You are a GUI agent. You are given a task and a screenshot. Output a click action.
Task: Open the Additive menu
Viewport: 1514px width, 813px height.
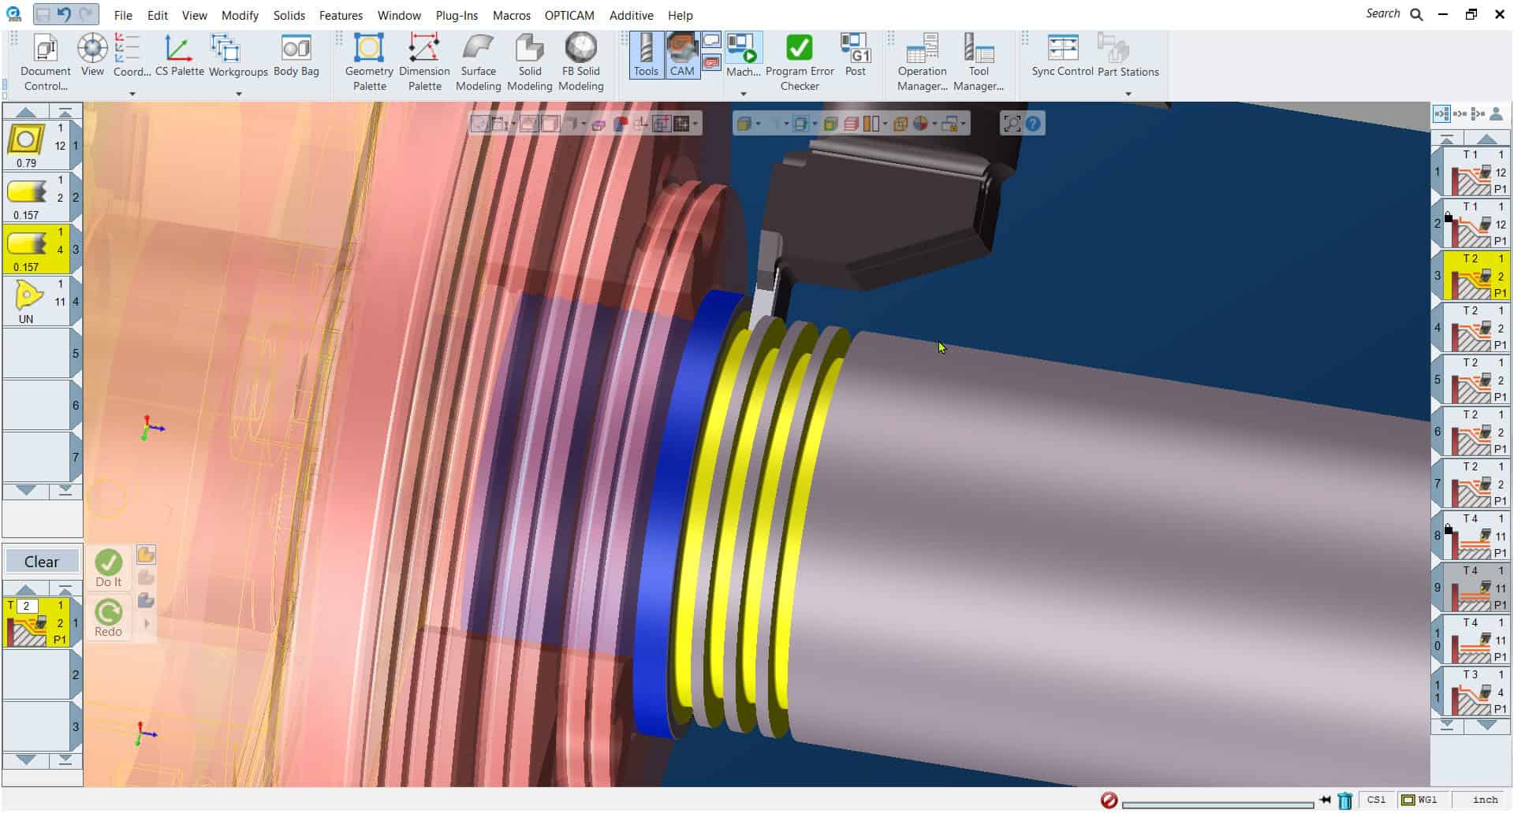coord(631,15)
